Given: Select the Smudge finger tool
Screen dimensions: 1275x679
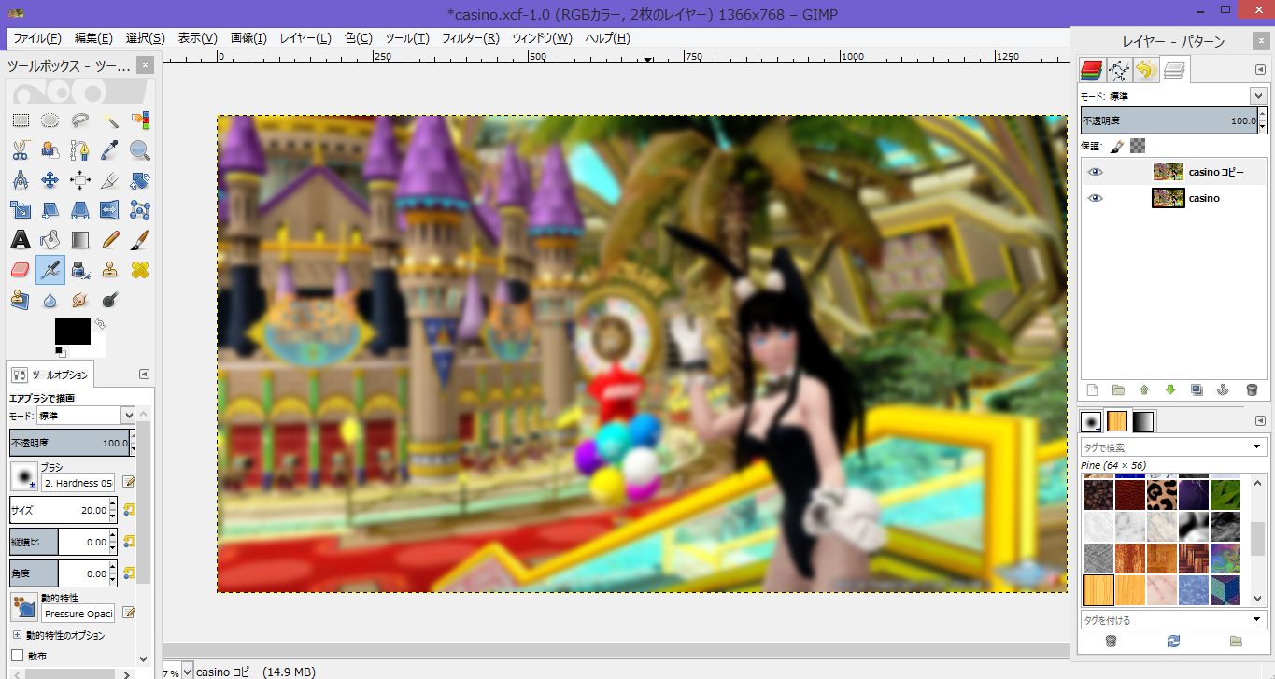Looking at the screenshot, I should coord(80,300).
